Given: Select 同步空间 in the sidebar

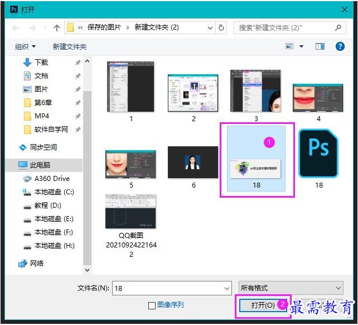Looking at the screenshot, I should coord(43,147).
